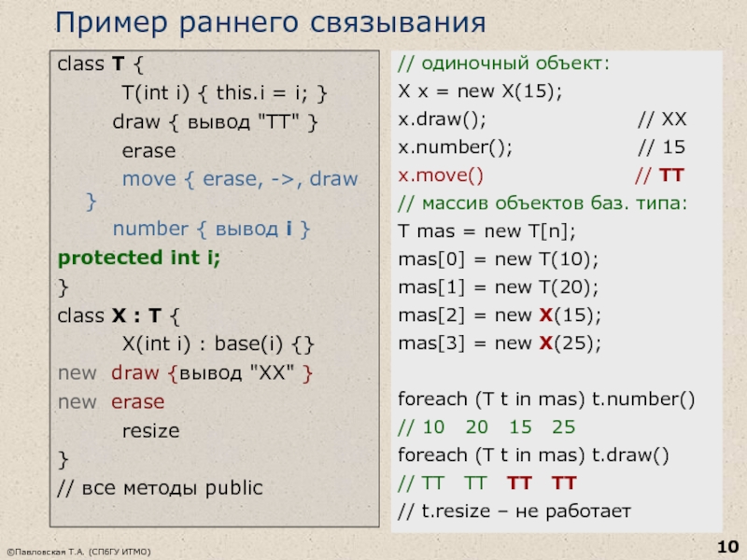Screen dimensions: 747x560
Task: Select "foreach (T t in mas) t.number()"
Action: 546,399
